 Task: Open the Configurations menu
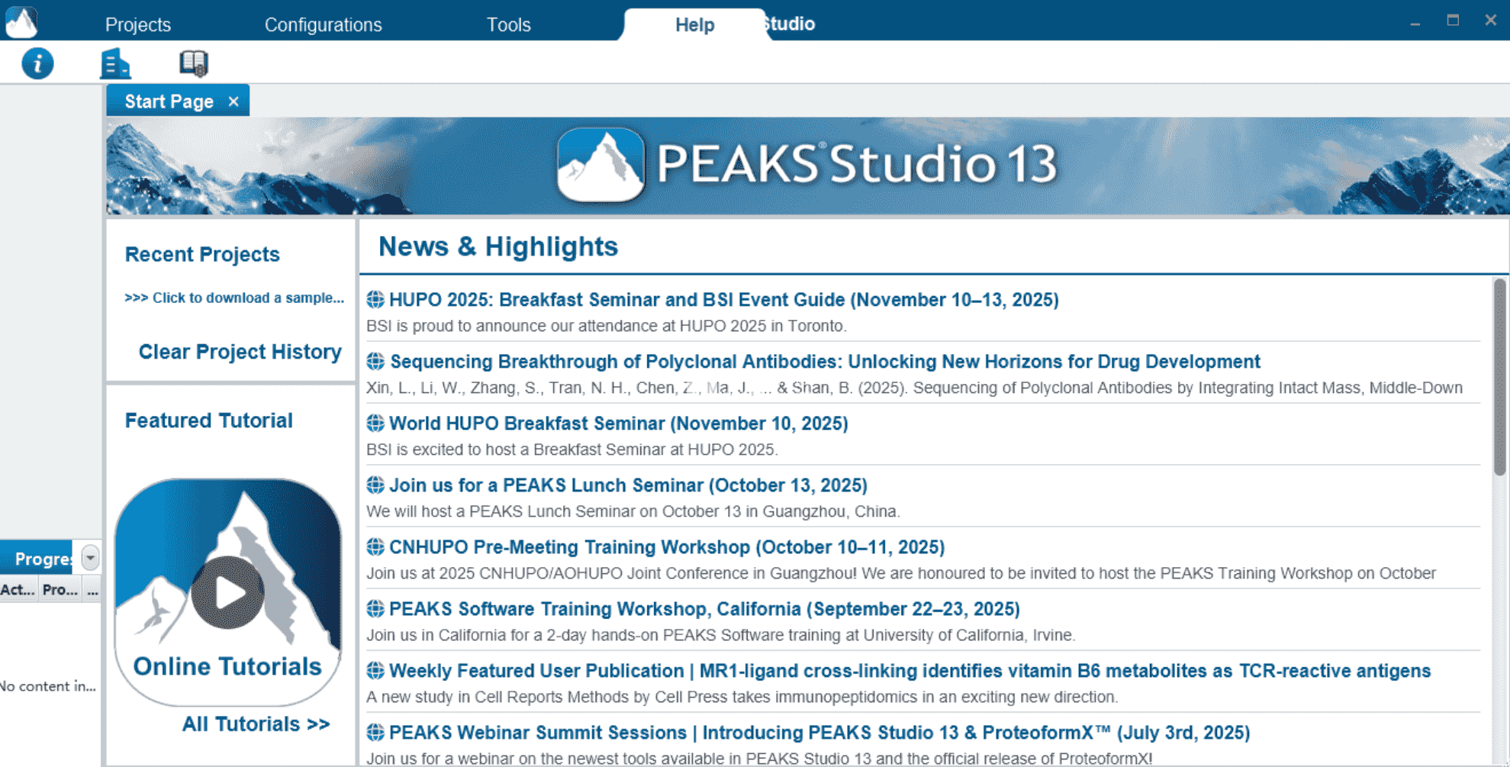(x=323, y=24)
